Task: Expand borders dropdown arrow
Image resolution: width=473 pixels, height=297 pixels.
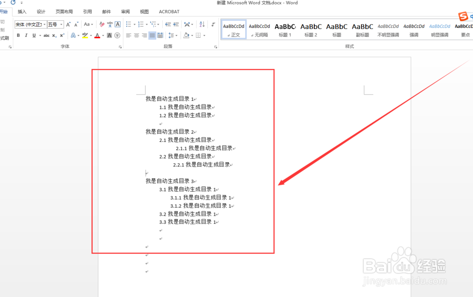Action: coord(204,35)
